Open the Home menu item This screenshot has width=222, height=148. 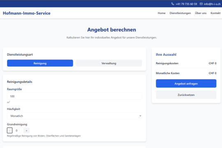click(162, 13)
